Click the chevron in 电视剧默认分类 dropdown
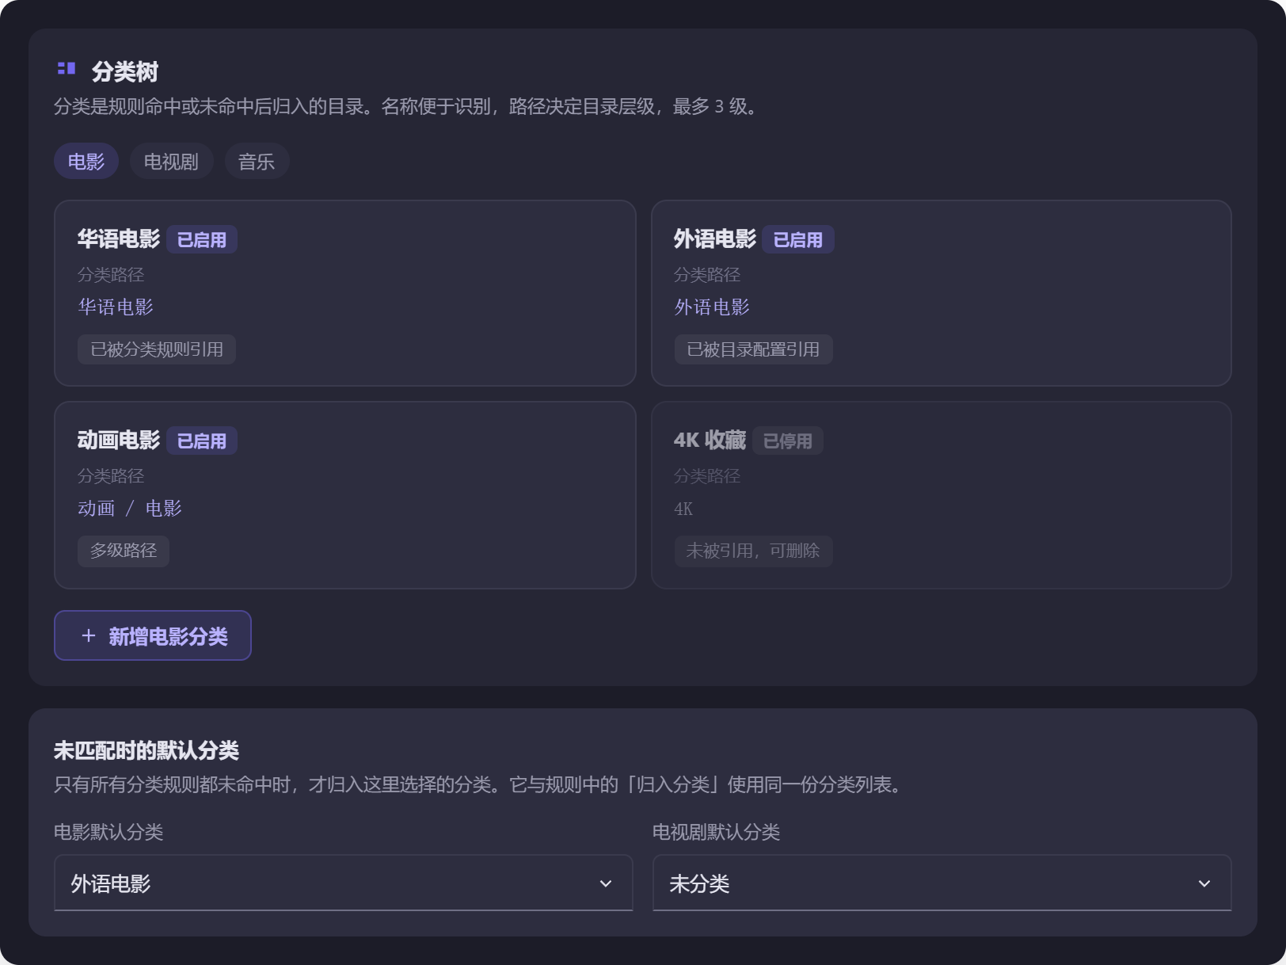 1204,883
